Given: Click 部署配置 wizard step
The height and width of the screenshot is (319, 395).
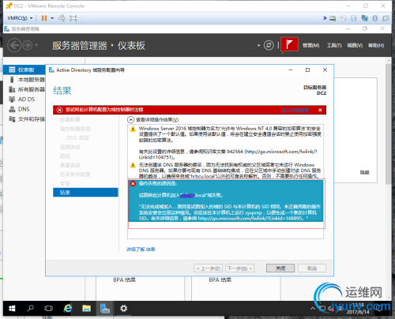Looking at the screenshot, I should tap(70, 119).
